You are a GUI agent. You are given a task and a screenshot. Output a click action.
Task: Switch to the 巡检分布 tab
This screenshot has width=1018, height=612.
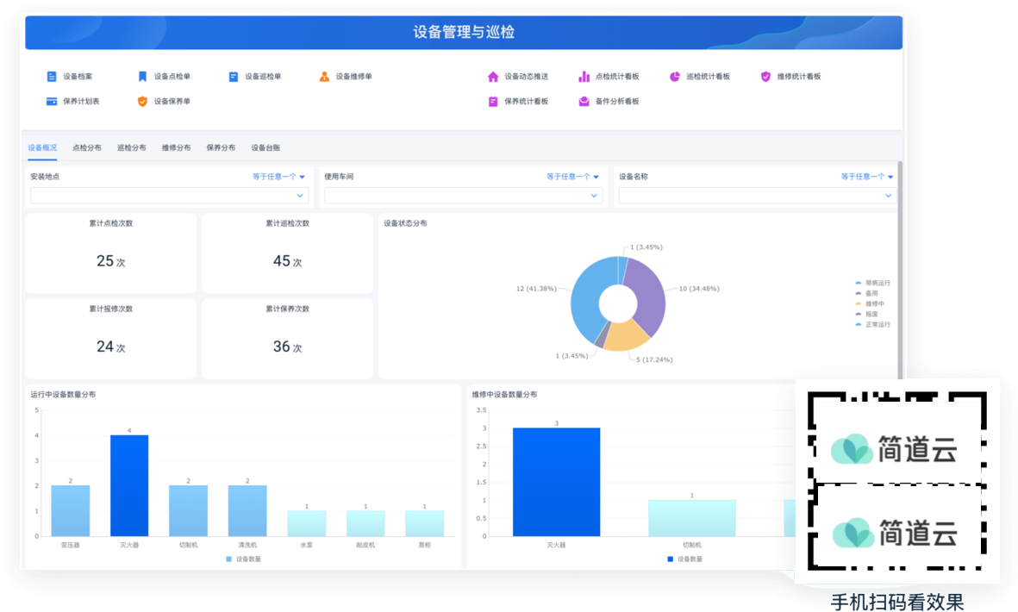132,148
